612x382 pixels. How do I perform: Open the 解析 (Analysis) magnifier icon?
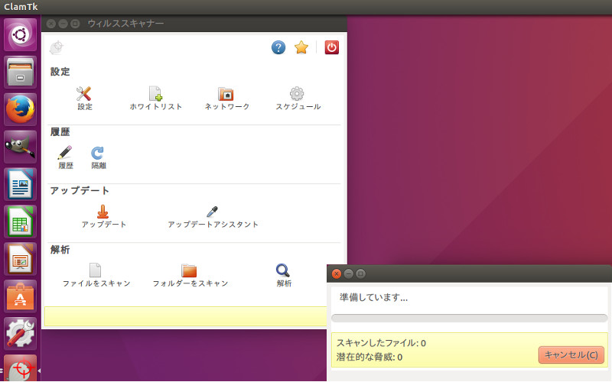(x=283, y=270)
